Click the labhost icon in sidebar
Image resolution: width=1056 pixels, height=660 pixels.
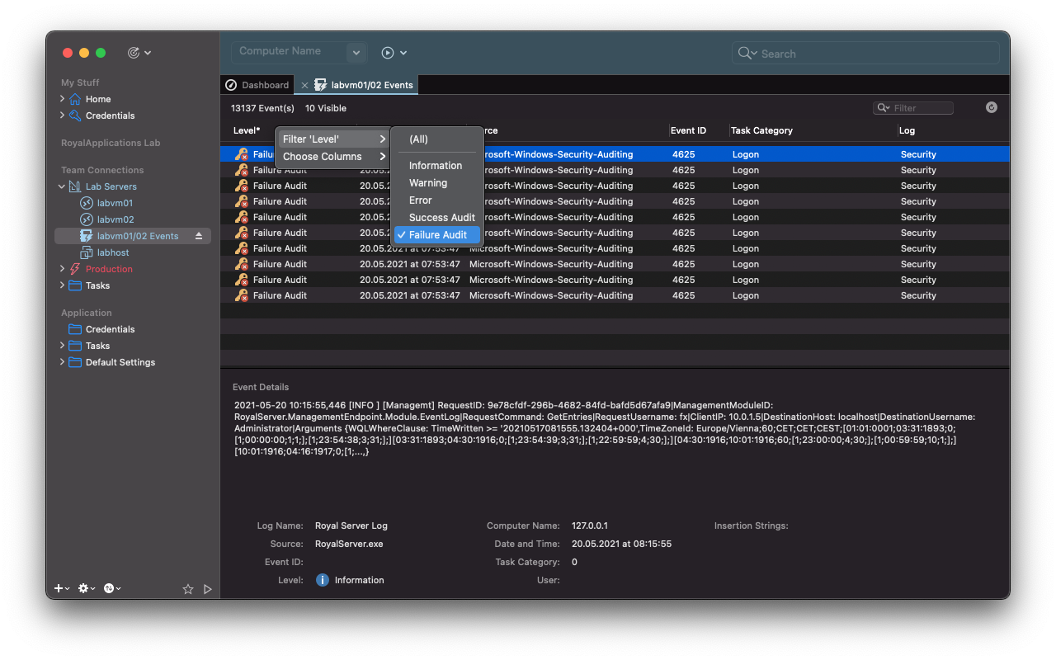87,252
